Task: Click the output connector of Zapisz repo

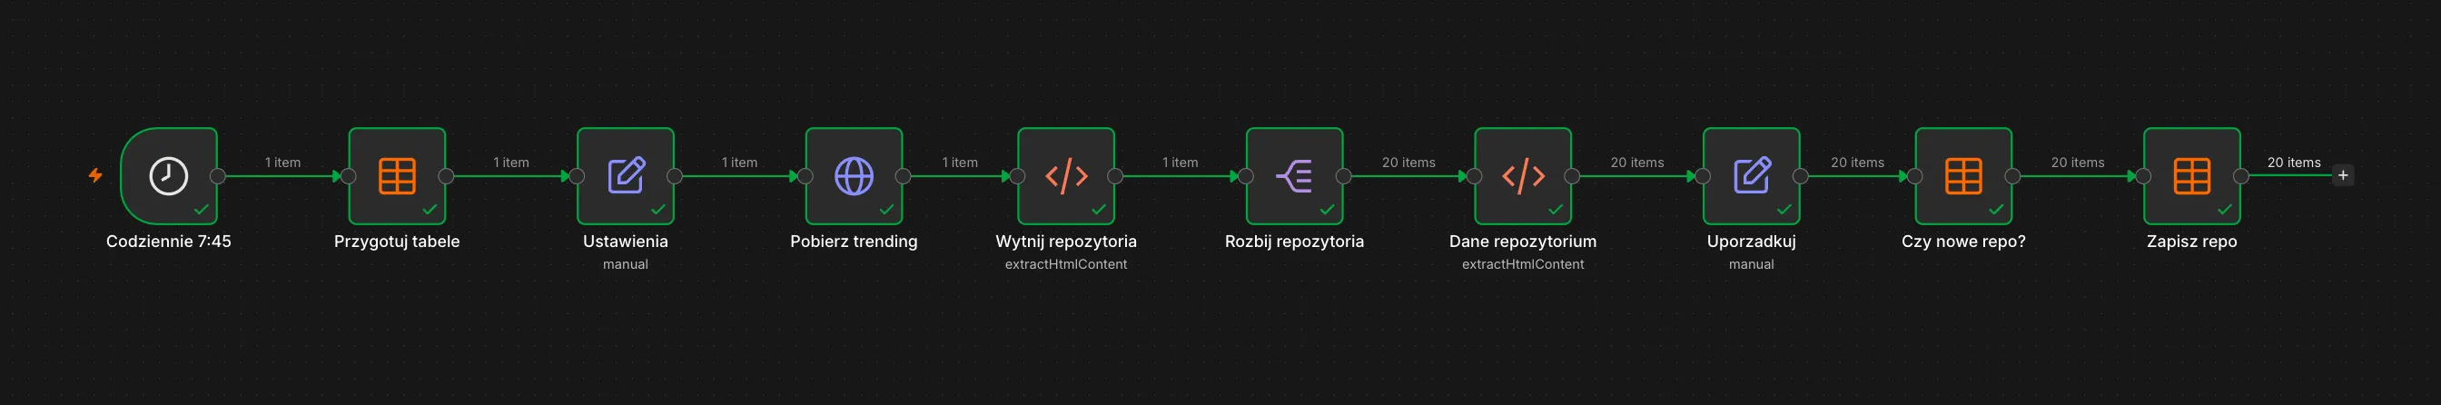Action: [x=2241, y=175]
